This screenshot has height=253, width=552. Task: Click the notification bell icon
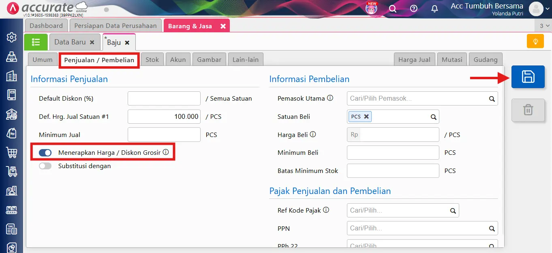(434, 8)
